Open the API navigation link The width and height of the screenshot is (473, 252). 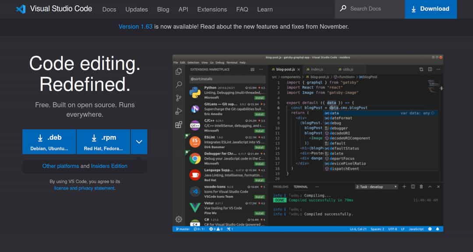pyautogui.click(x=183, y=9)
